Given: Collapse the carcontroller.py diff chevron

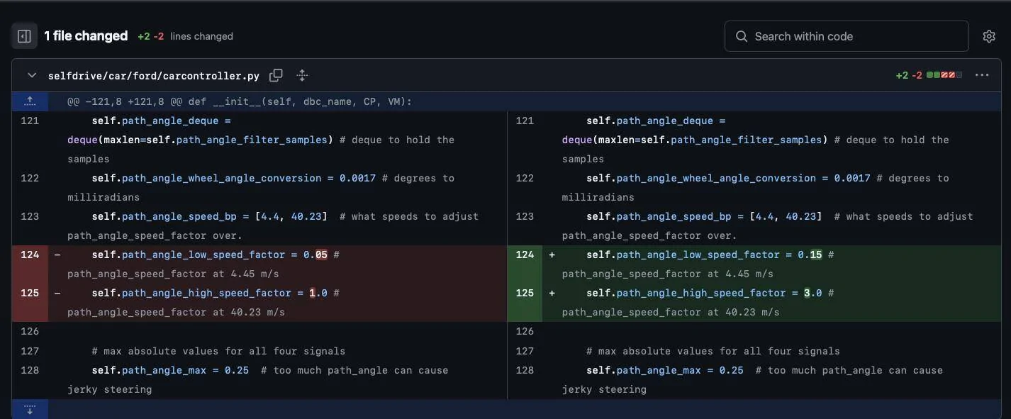Looking at the screenshot, I should [31, 75].
